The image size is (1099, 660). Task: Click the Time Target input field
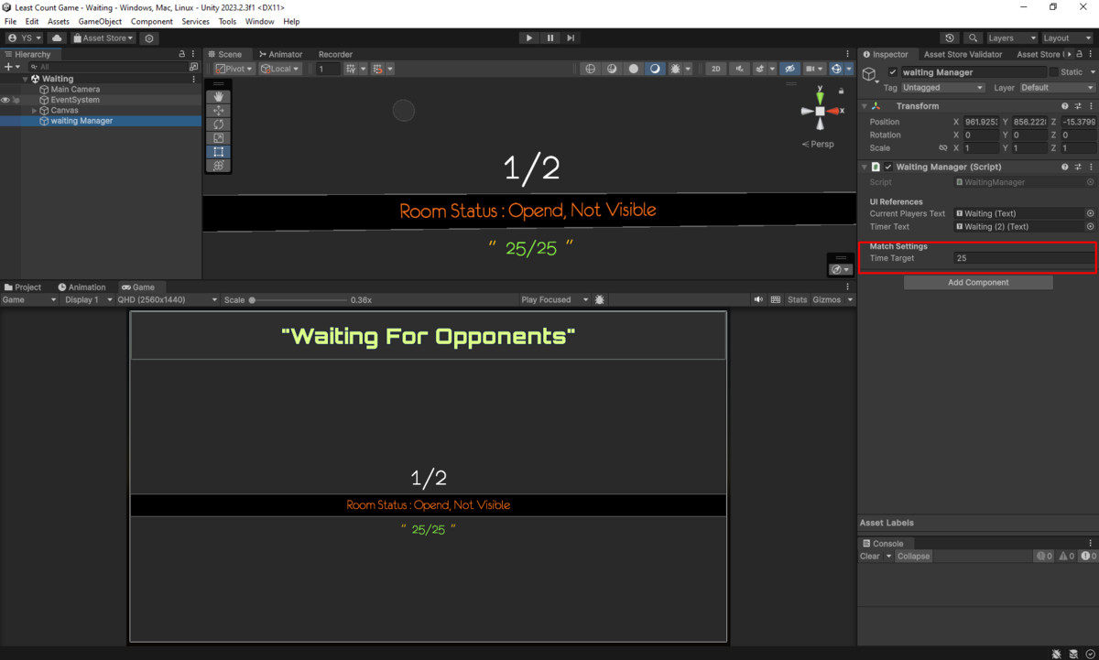click(1021, 258)
